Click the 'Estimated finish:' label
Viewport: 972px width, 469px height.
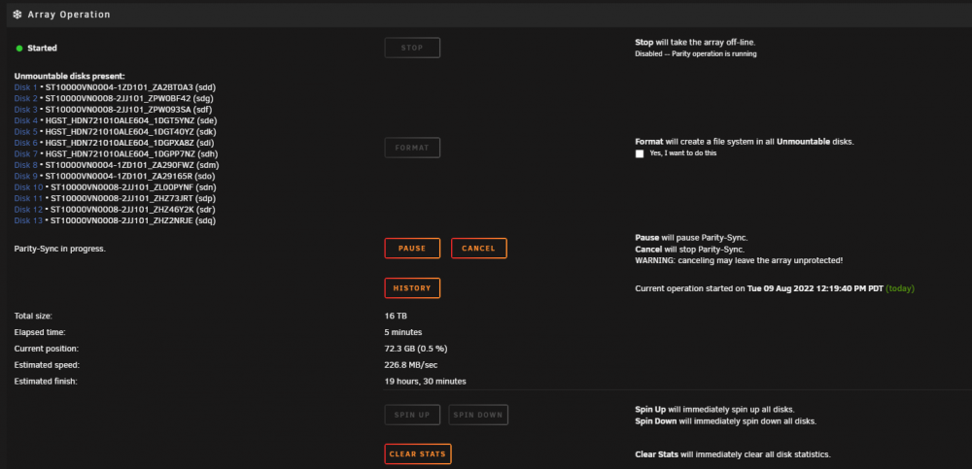(x=46, y=382)
